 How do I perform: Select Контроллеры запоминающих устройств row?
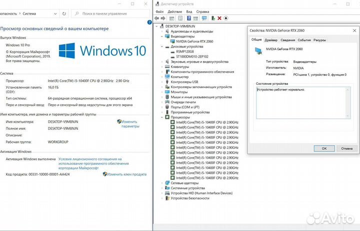201,87
